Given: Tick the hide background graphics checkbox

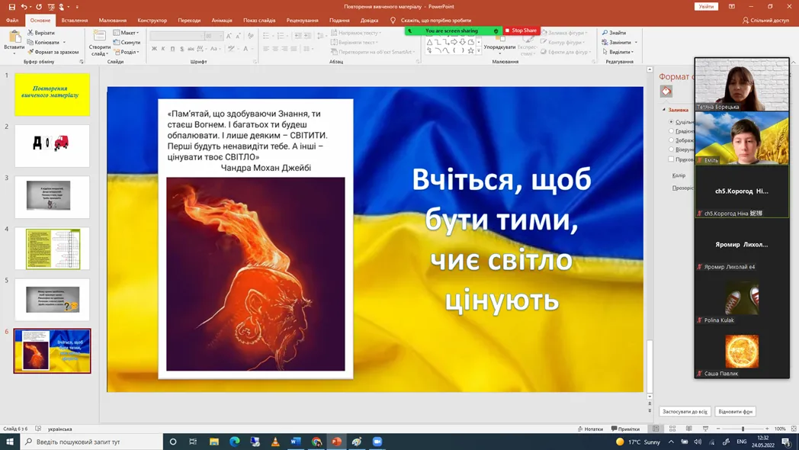Looking at the screenshot, I should [x=672, y=159].
